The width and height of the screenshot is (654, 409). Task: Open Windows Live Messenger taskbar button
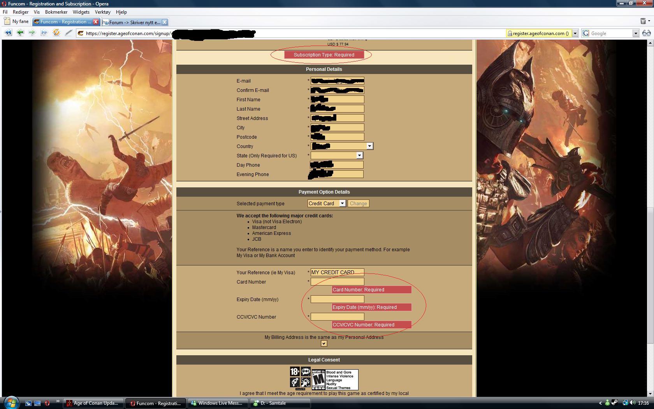(218, 403)
